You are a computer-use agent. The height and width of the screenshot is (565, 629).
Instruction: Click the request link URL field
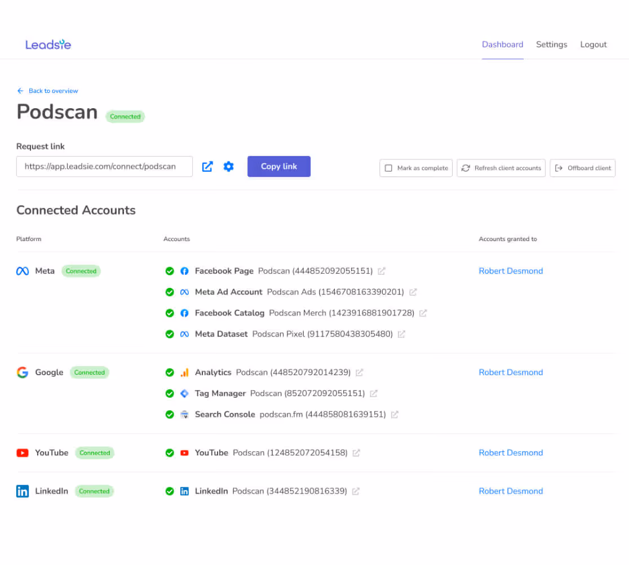(104, 166)
